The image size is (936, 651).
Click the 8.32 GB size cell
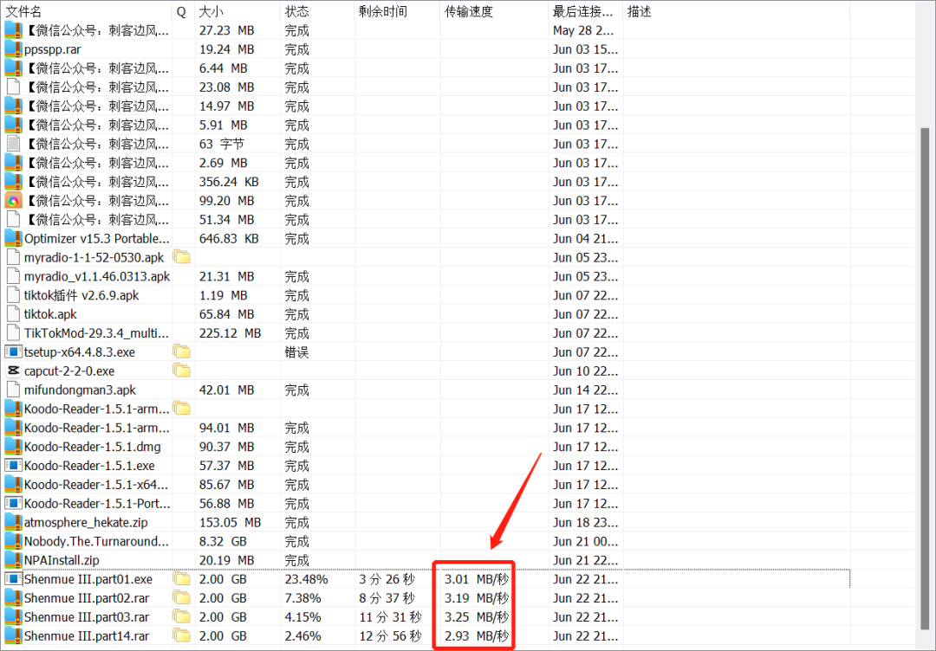(x=224, y=541)
